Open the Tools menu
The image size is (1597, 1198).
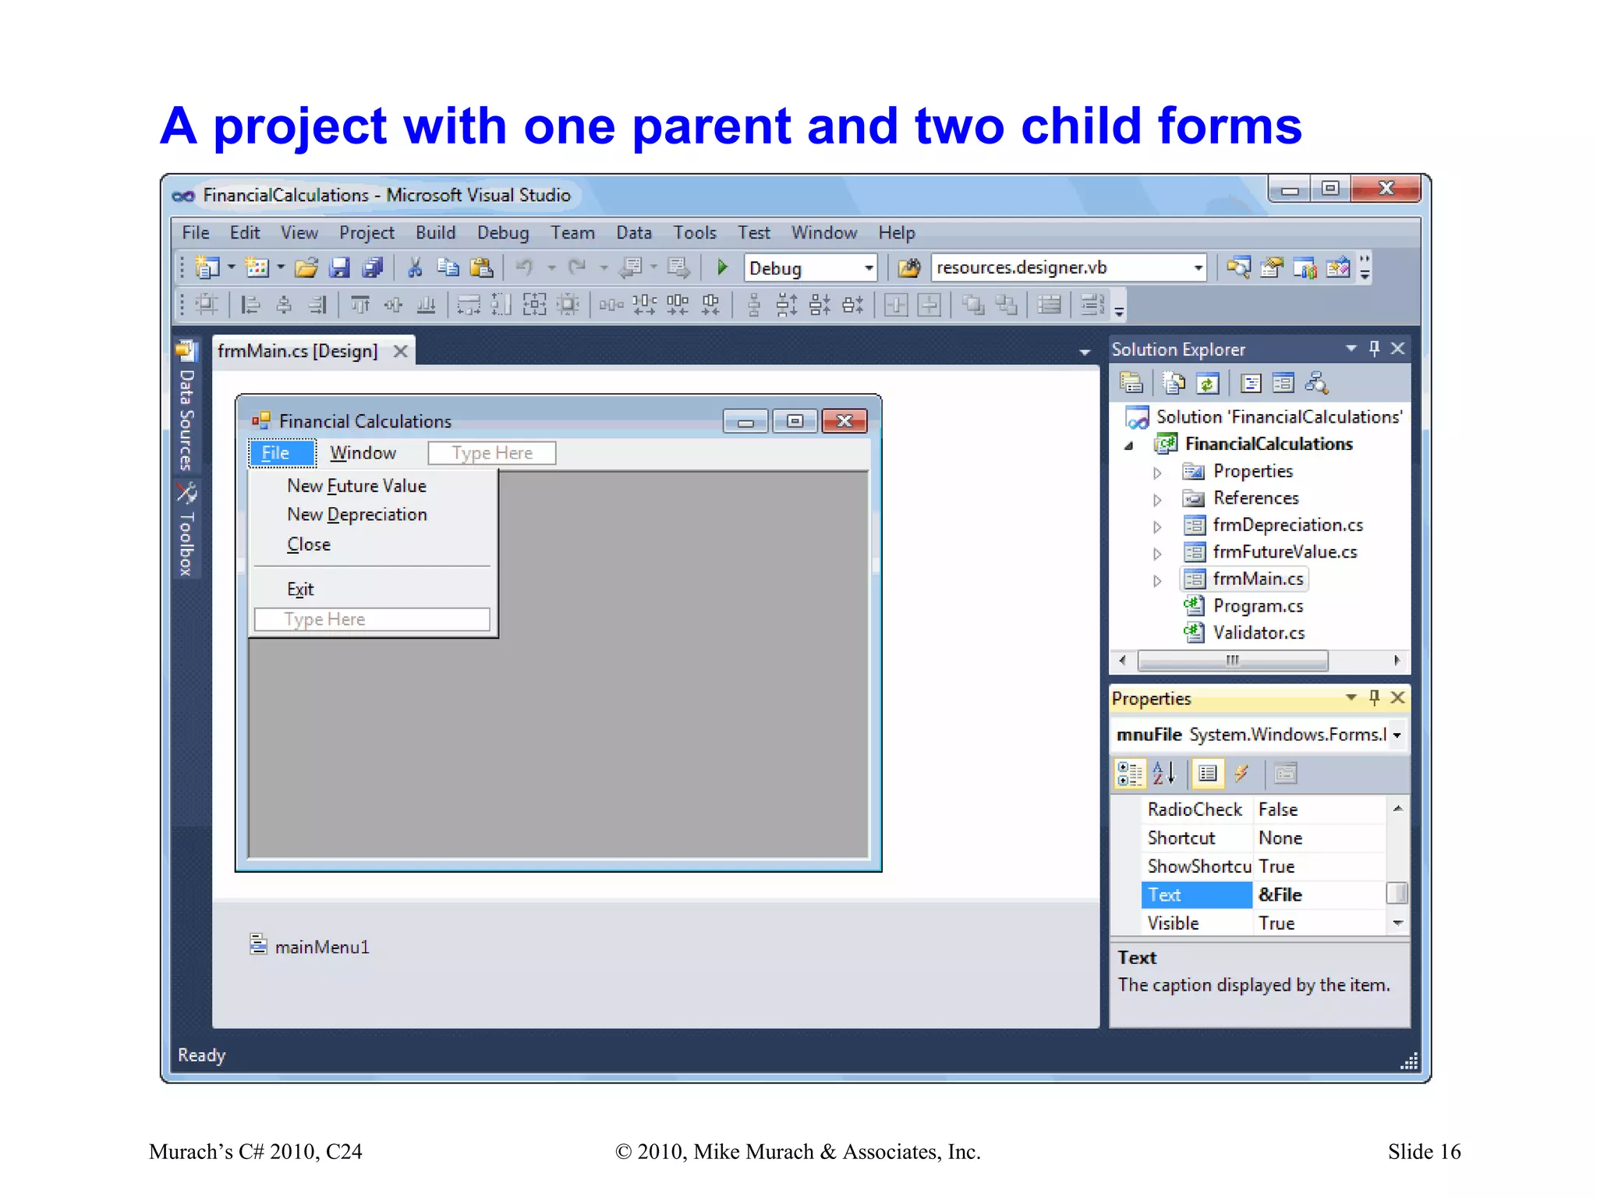pyautogui.click(x=695, y=232)
